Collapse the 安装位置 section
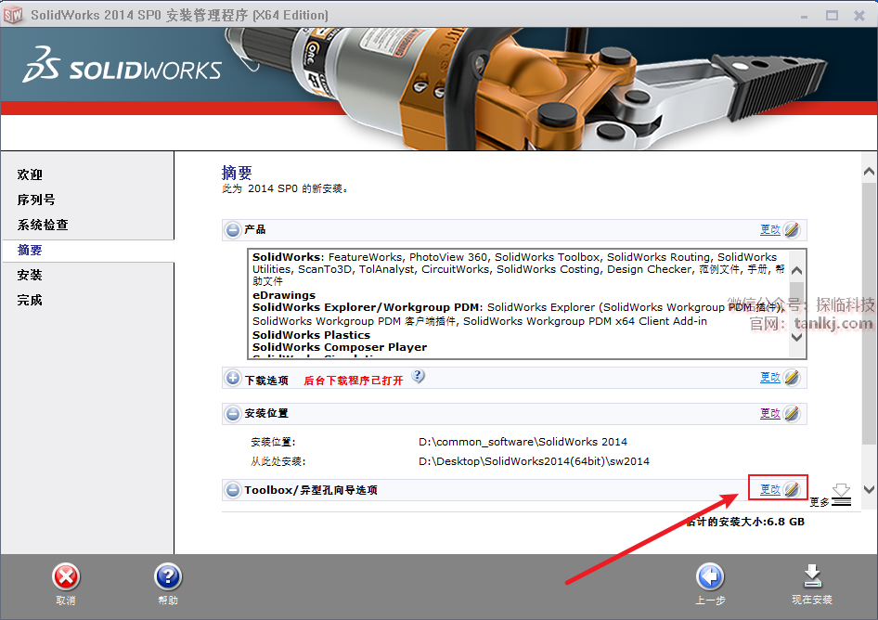 tap(233, 414)
